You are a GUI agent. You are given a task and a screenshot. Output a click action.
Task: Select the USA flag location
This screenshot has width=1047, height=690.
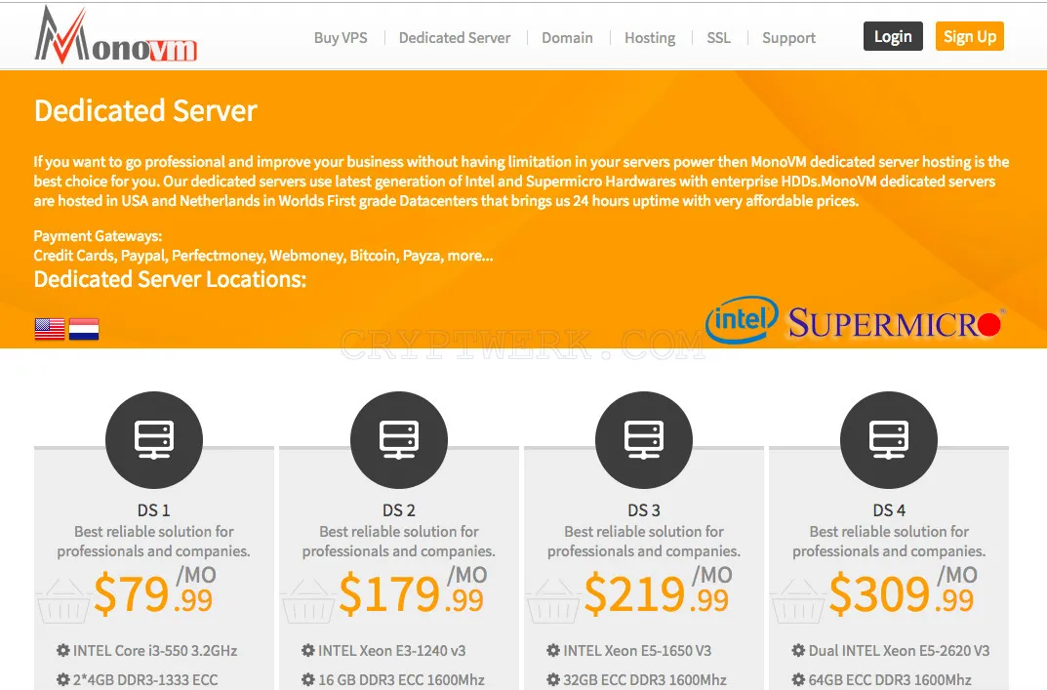pyautogui.click(x=50, y=329)
